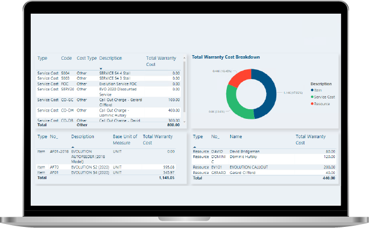The width and height of the screenshot is (369, 228).
Task: Click the 0.44K data label beside red segment
Action: [222, 71]
